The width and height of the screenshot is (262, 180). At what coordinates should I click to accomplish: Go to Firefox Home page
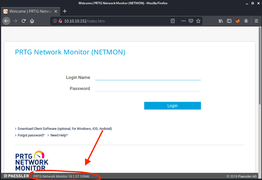click(x=32, y=21)
